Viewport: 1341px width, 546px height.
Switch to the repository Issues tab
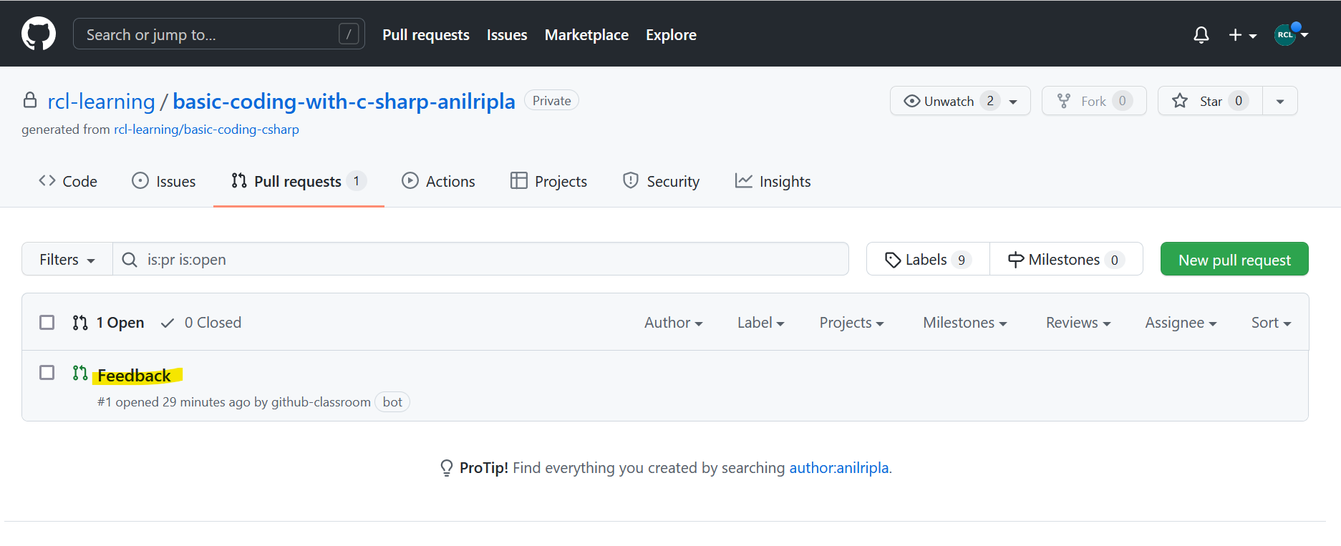coord(164,181)
